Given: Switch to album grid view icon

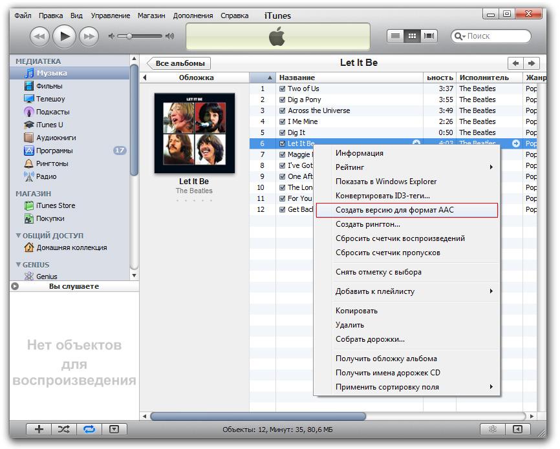Looking at the screenshot, I should tap(412, 36).
